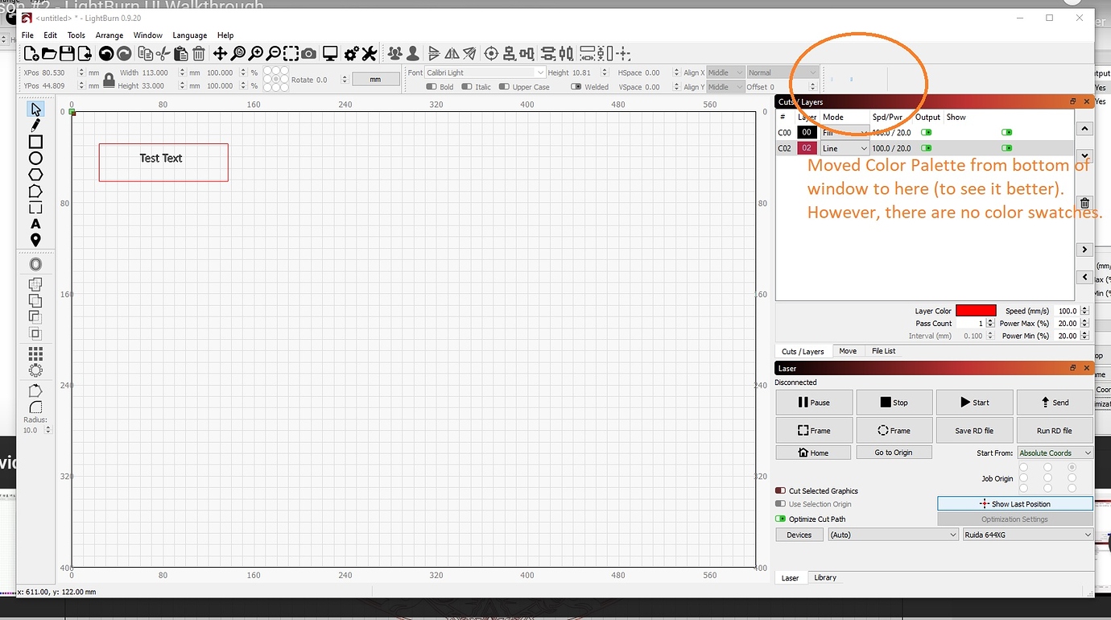Select the Polygon tool
The image size is (1111, 620).
pyautogui.click(x=35, y=175)
